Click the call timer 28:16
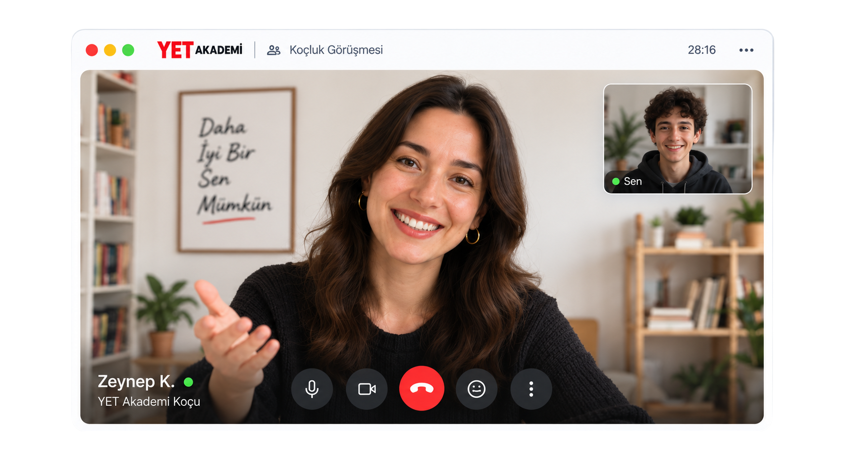 [x=702, y=50]
